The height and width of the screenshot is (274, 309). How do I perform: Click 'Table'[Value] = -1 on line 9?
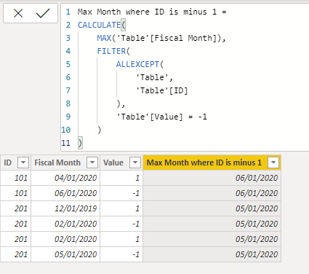[x=161, y=117]
